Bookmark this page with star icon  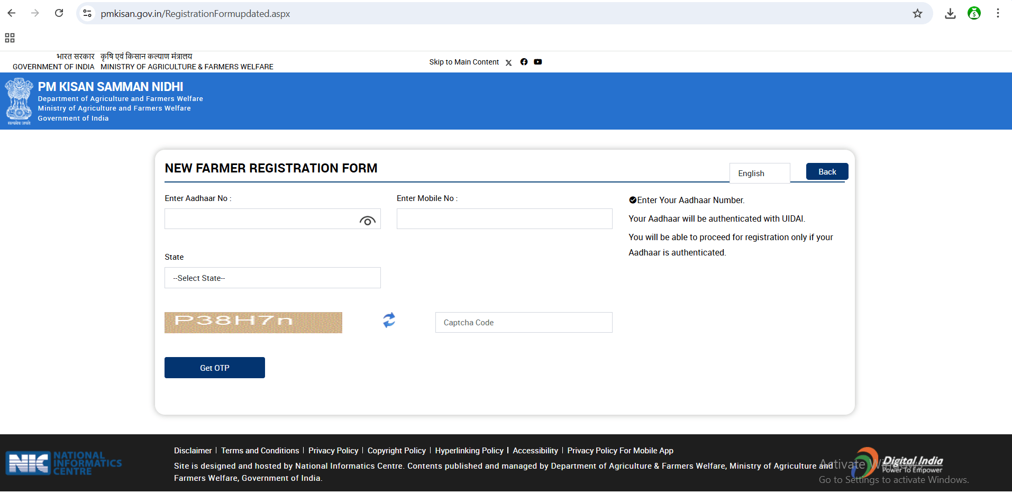917,14
